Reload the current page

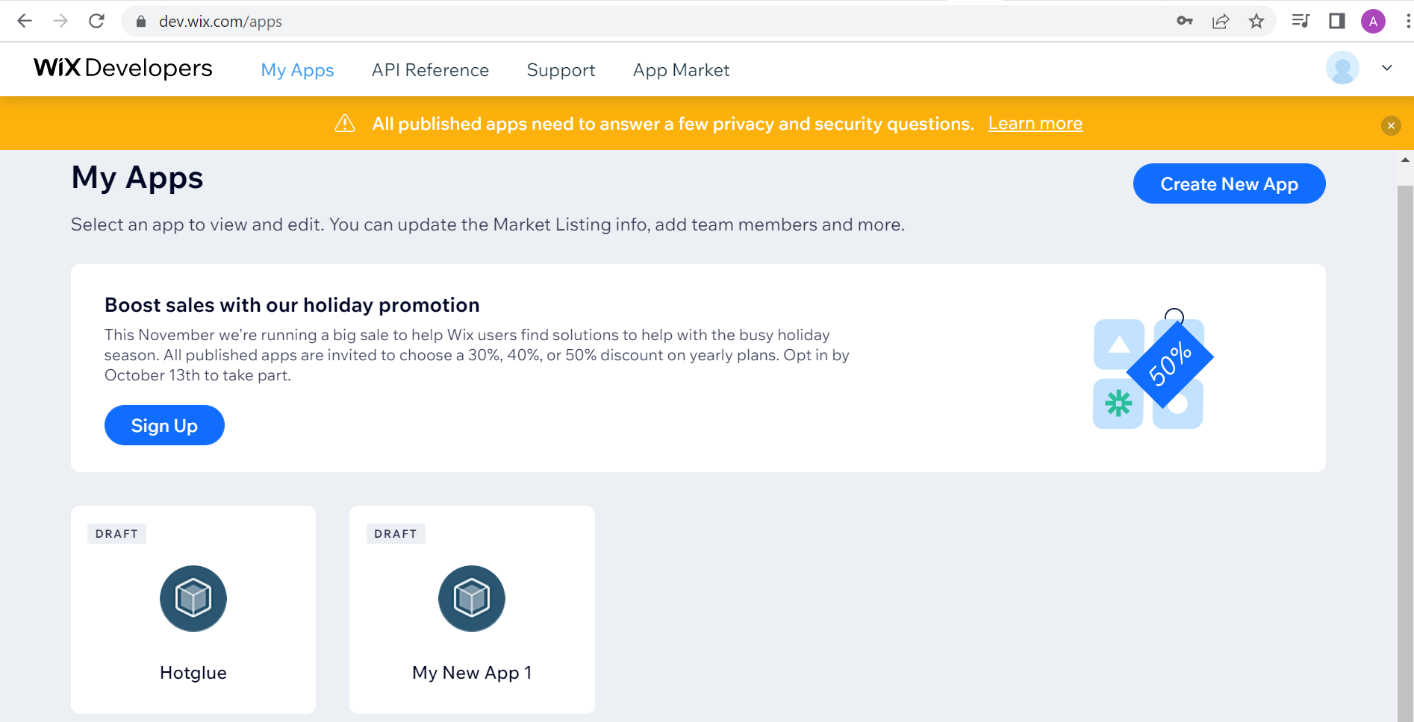96,21
